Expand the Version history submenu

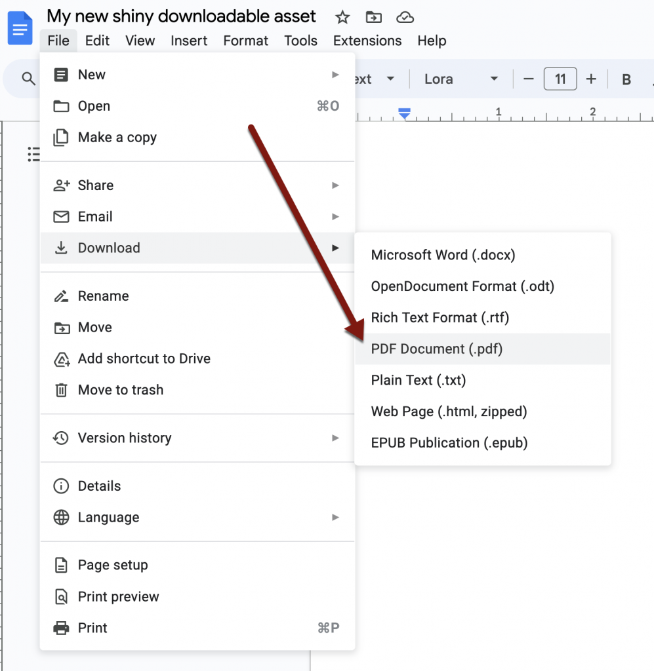(197, 438)
